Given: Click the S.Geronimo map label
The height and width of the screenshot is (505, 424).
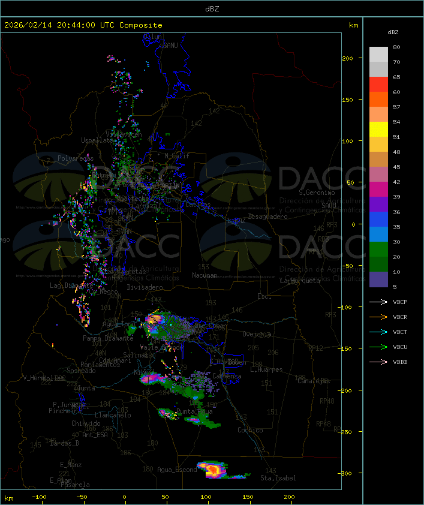Looking at the screenshot, I should [x=317, y=193].
